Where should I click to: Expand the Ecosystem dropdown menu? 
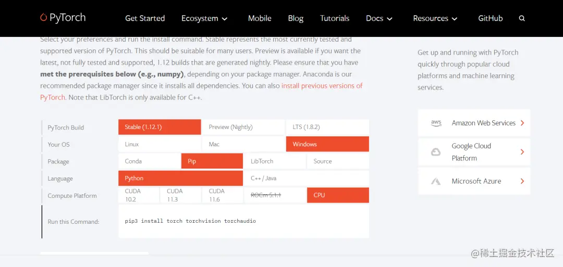[x=204, y=18]
